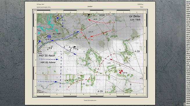This screenshot has width=190, height=106.
Task: Click the MIR SS Fuhrer label
Action: [x=48, y=63]
